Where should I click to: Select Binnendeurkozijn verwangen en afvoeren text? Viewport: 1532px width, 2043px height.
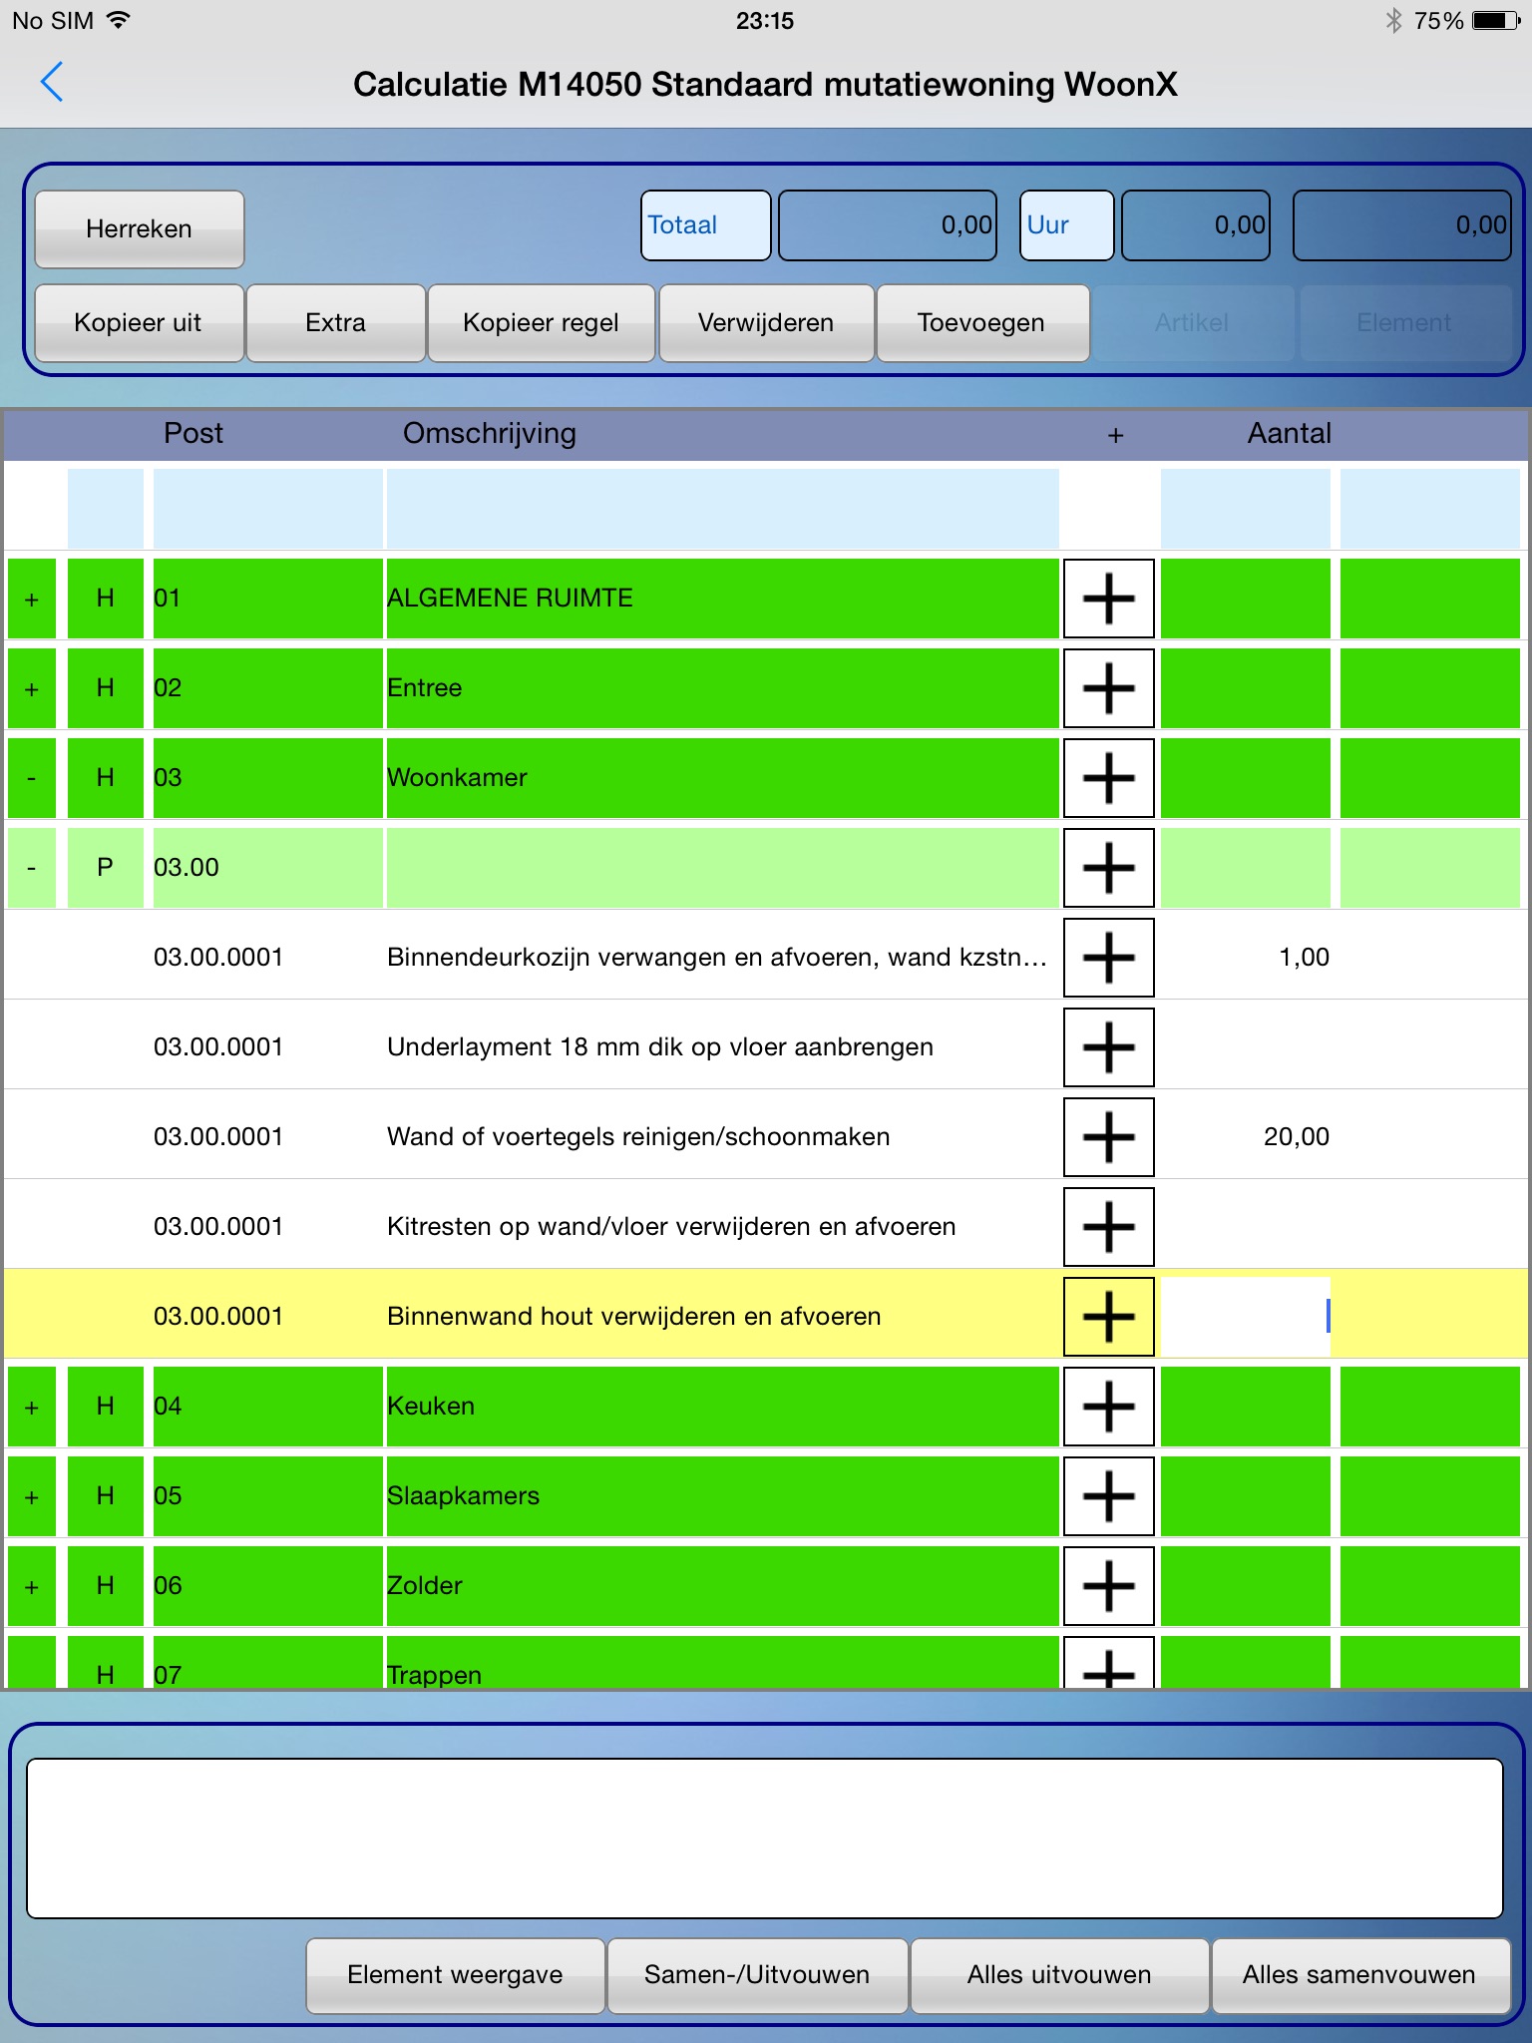click(717, 958)
